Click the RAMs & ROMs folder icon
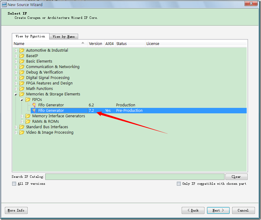Viewport: 261px width, 220px height. pos(28,122)
